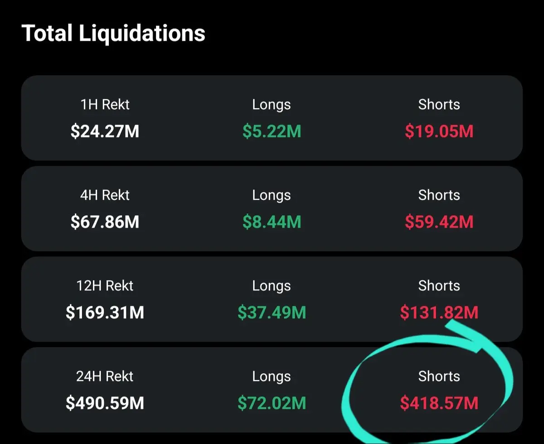Click the 12H shorts value $131.82M
Screen dimensions: 544x444
pyautogui.click(x=439, y=313)
